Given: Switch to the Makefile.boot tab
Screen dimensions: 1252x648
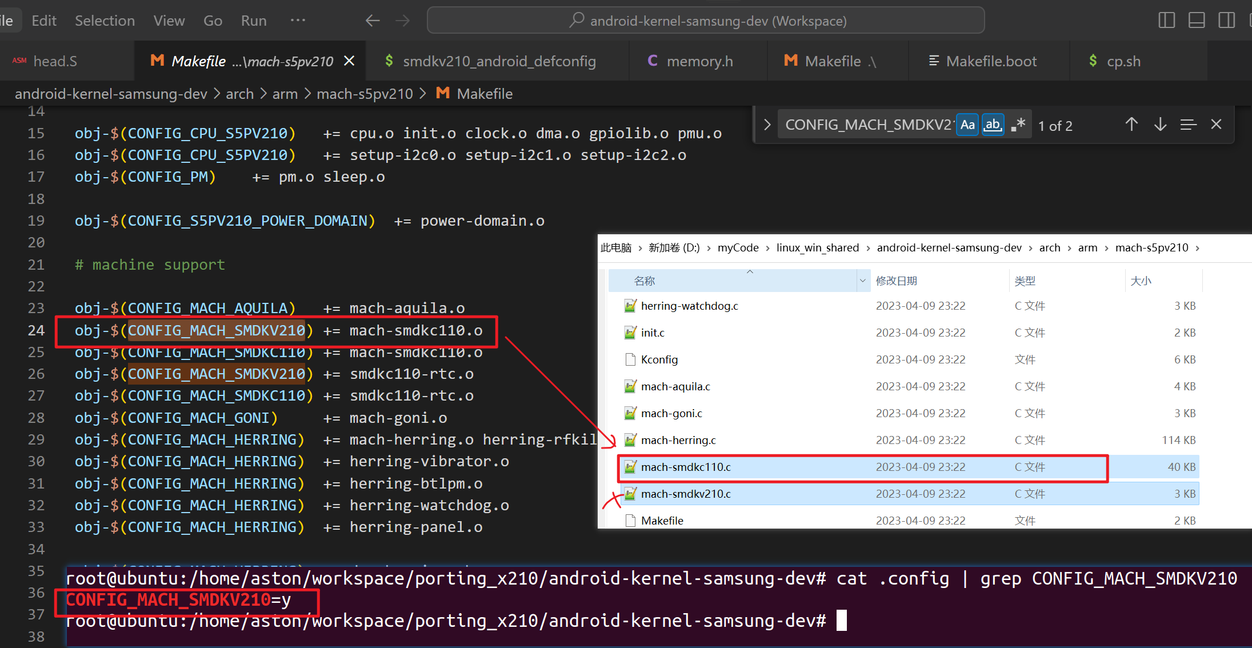Looking at the screenshot, I should pyautogui.click(x=990, y=61).
